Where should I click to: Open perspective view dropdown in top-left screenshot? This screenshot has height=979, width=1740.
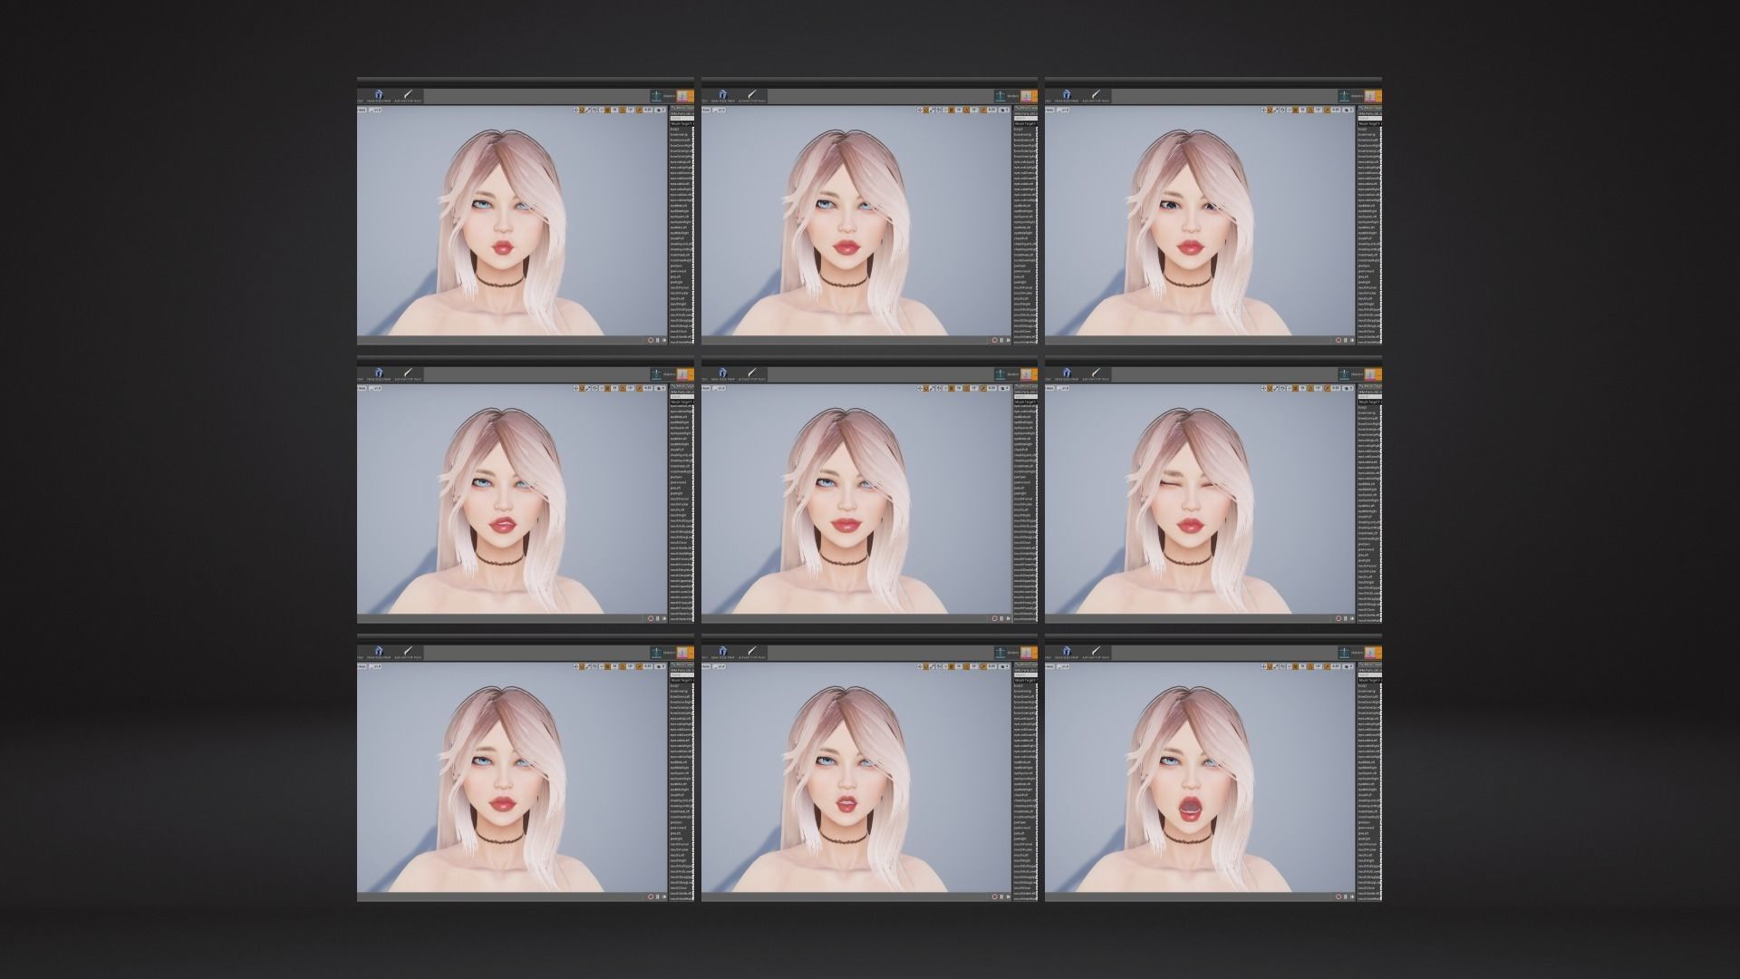click(362, 110)
